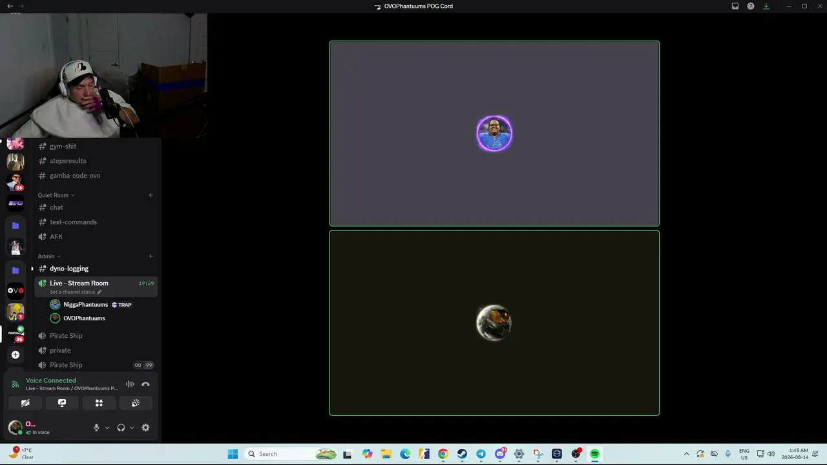Viewport: 827px width, 465px height.
Task: Collapse the Quiet Room category
Action: pos(56,195)
